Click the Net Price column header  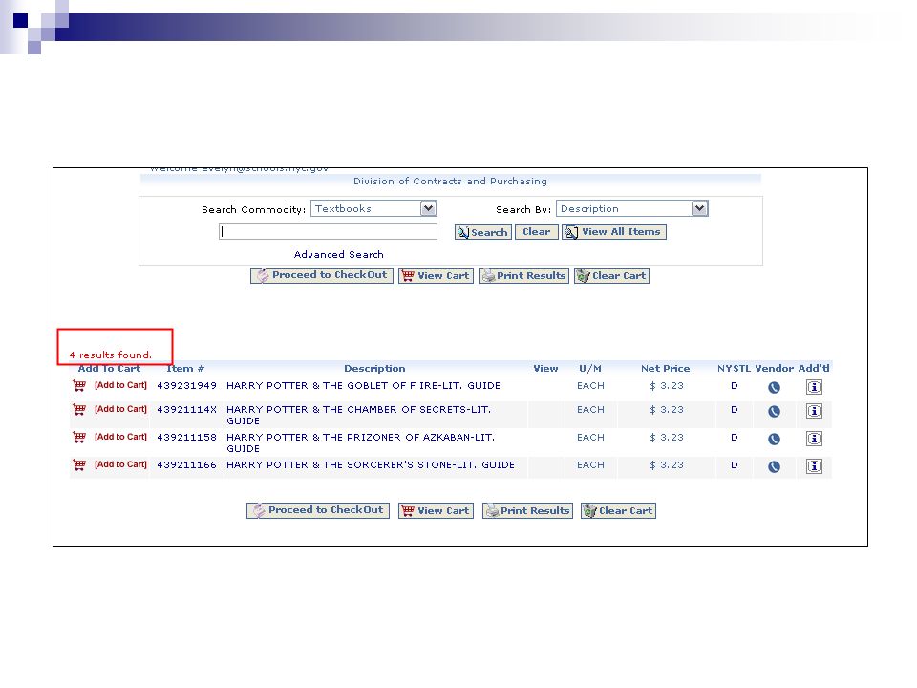tap(665, 369)
